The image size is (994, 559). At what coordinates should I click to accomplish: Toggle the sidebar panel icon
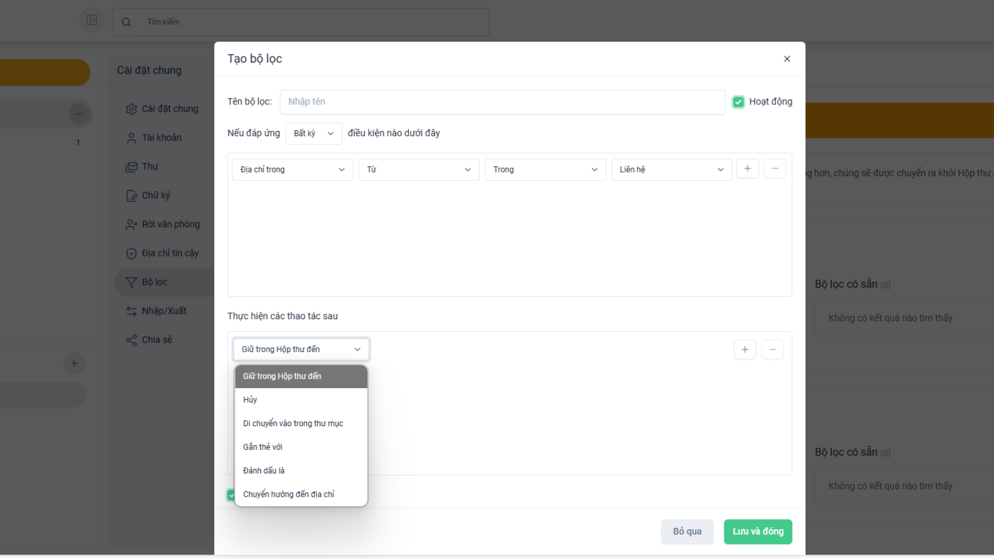click(92, 20)
